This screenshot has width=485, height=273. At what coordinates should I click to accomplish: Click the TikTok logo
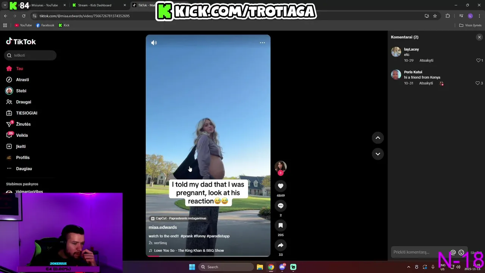pyautogui.click(x=21, y=41)
